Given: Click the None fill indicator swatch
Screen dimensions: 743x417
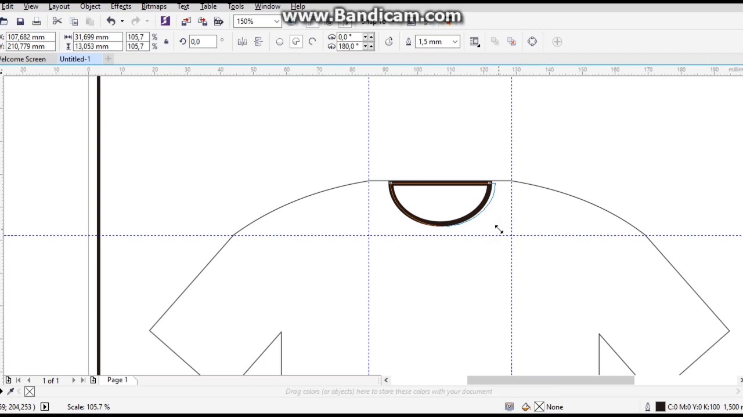Looking at the screenshot, I should 539,407.
